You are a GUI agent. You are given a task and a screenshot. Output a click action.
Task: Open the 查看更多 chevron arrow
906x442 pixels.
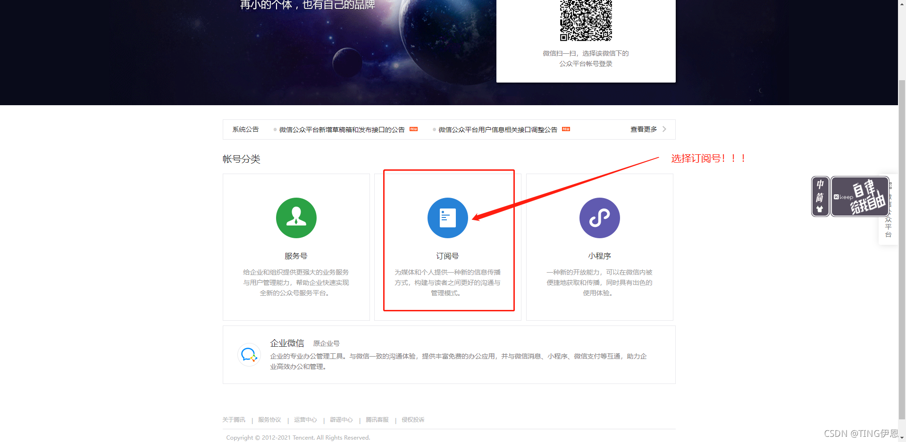pos(664,129)
